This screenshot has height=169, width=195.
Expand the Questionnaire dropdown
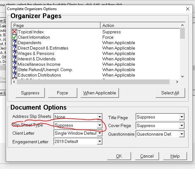pos(181,134)
